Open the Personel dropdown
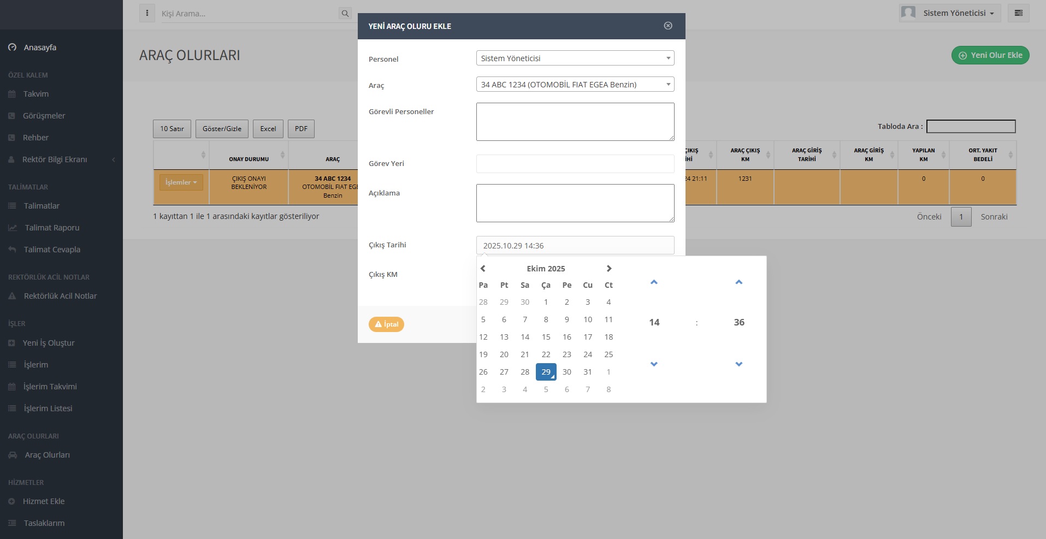1046x539 pixels. point(575,58)
